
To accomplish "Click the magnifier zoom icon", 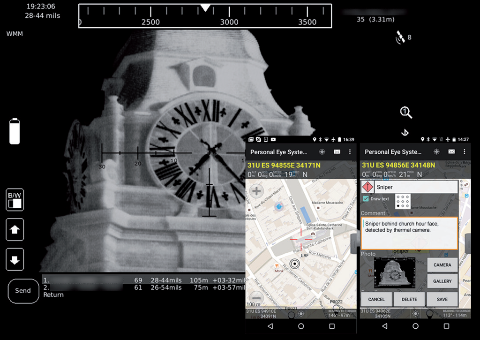I will (406, 113).
